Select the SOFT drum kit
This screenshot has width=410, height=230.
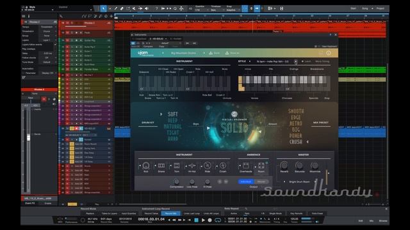[x=172, y=114]
